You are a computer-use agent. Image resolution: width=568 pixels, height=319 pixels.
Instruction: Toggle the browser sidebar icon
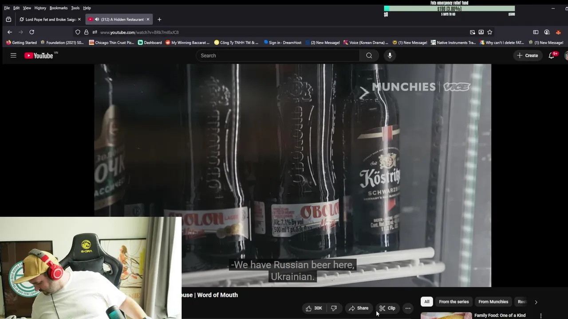click(536, 32)
